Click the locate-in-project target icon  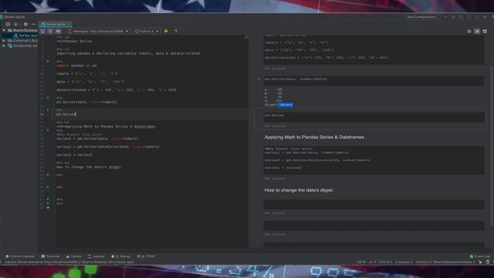tap(8, 24)
